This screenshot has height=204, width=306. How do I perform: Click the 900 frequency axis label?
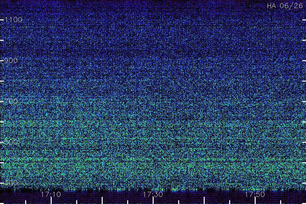[x=11, y=61]
